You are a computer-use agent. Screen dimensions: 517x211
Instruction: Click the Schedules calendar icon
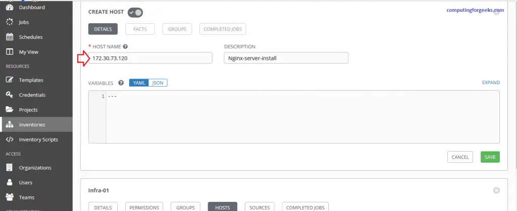pos(10,37)
